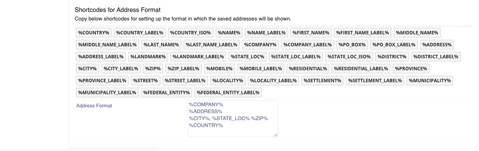Image resolution: width=479 pixels, height=151 pixels.
Task: Click inside the Address Format textarea
Action: (233, 119)
